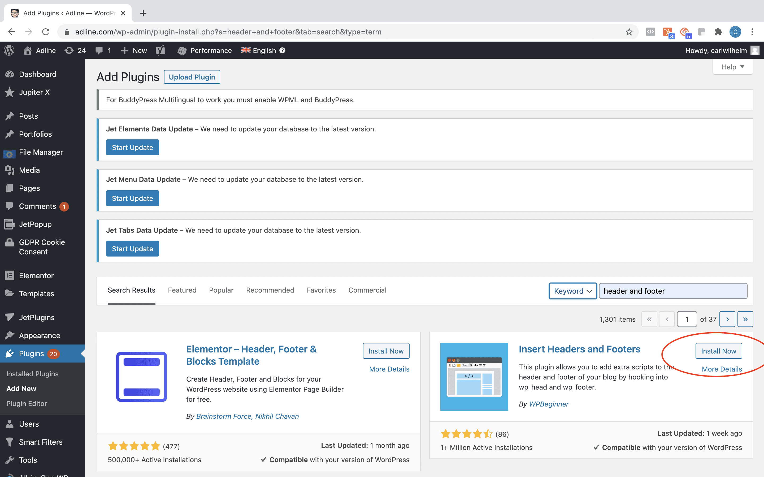Screen dimensions: 764x477
Task: Install Elementor Header, Footer & Blocks plugin
Action: pos(386,351)
